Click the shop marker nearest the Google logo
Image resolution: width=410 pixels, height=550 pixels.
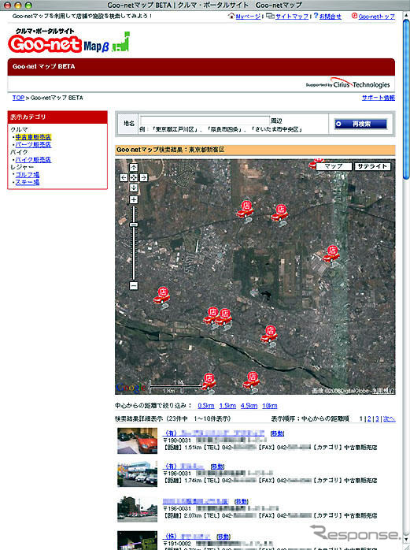pyautogui.click(x=209, y=382)
